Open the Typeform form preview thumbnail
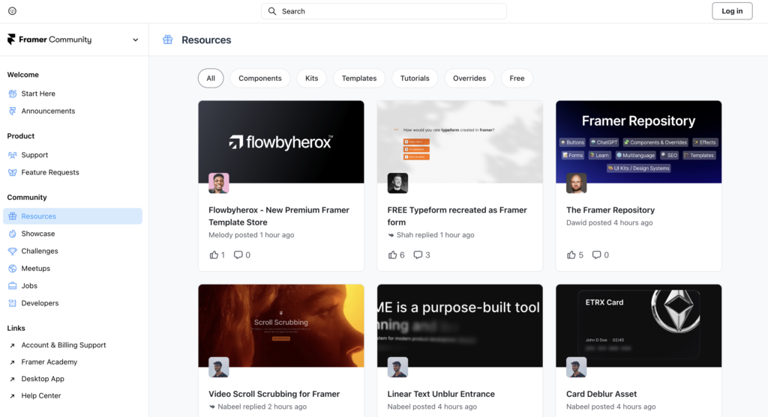The width and height of the screenshot is (768, 417). pos(460,141)
